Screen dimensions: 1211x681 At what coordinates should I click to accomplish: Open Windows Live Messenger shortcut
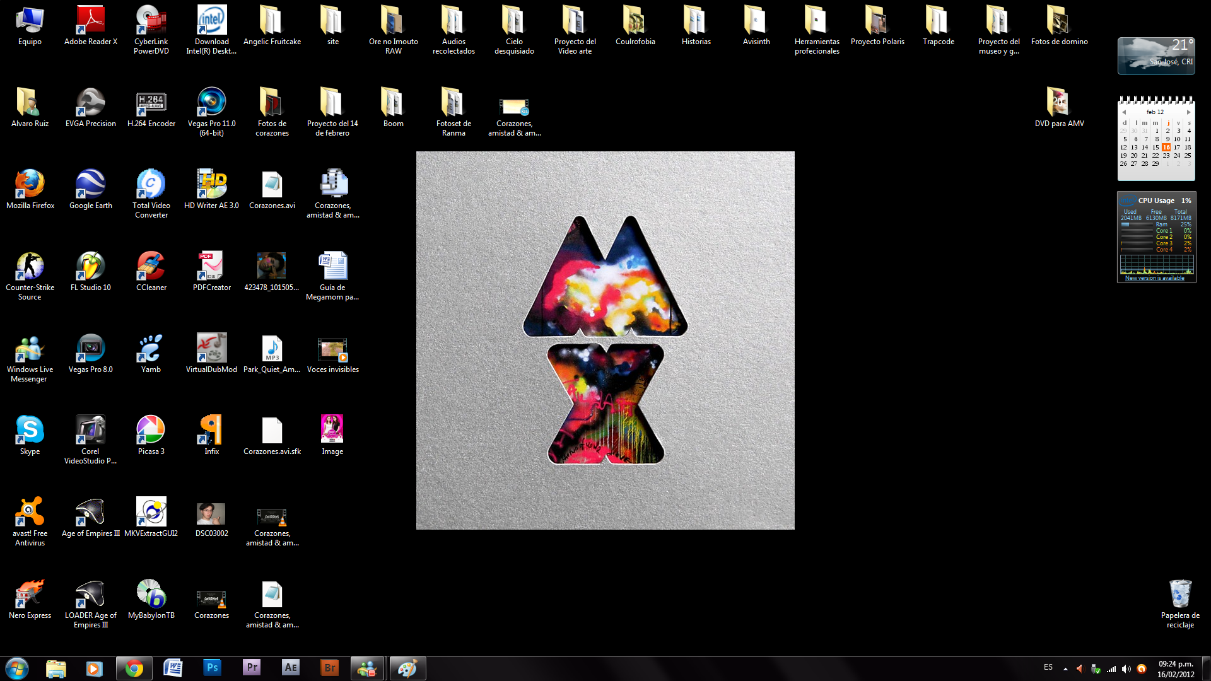[30, 358]
